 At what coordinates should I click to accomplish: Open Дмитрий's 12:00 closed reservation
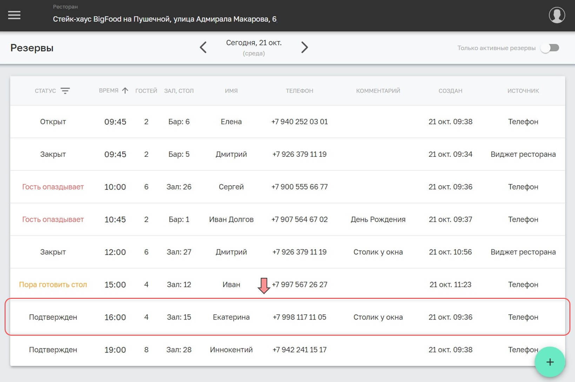click(x=231, y=252)
